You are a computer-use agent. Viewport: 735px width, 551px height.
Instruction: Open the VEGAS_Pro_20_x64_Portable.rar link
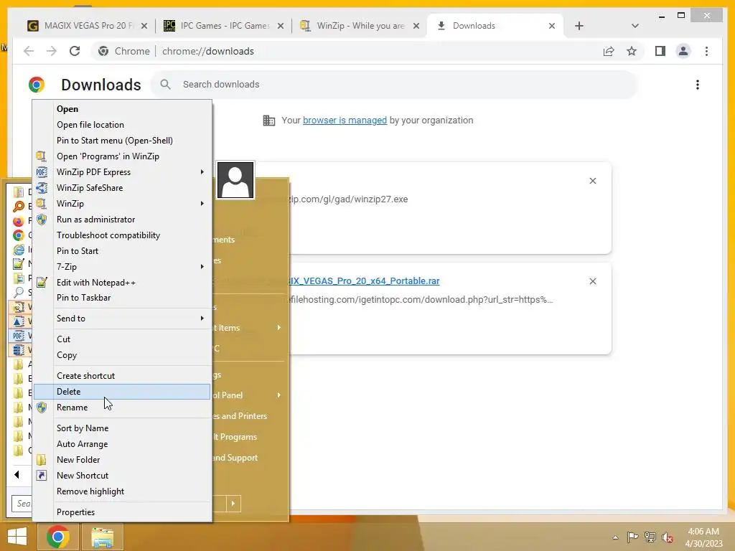coord(364,281)
